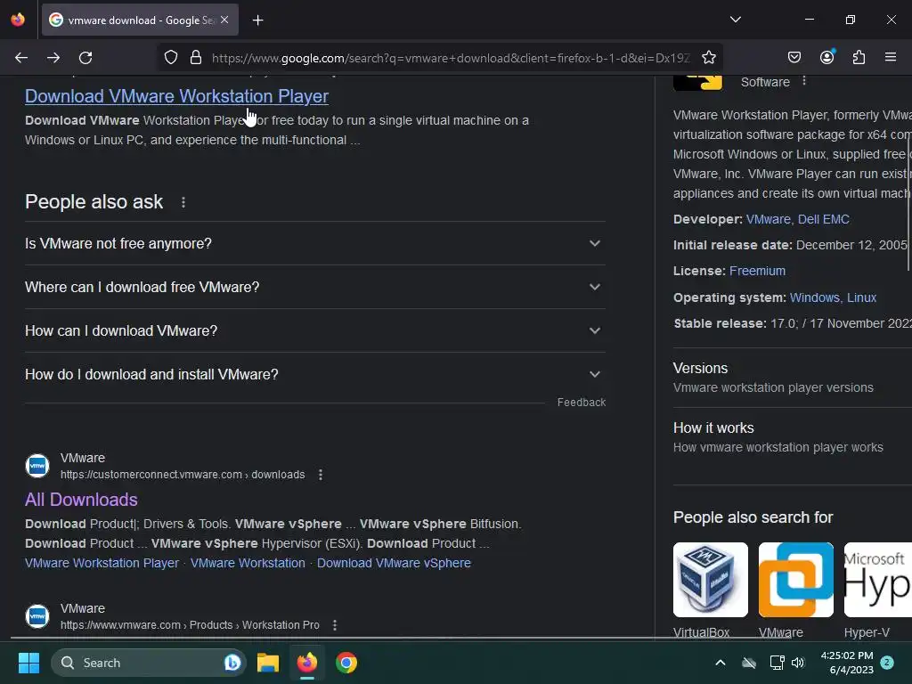Click VMware favicon of All Downloads result
912x684 pixels.
37,466
